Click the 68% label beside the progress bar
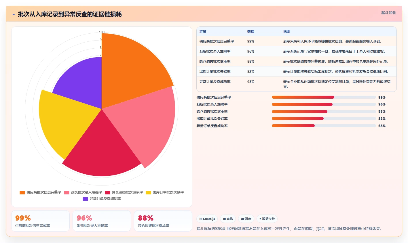Screen dimensions: 408x243 (382, 126)
